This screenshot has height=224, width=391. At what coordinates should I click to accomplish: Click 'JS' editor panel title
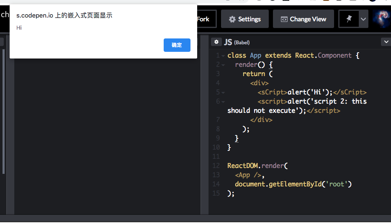click(228, 42)
